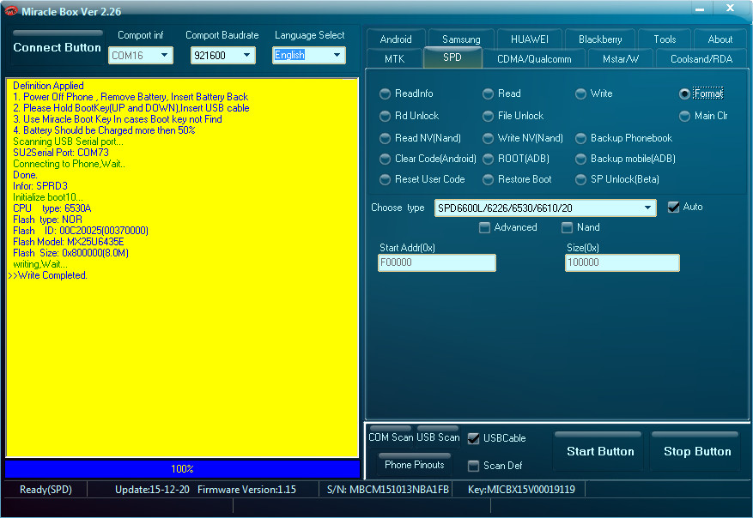
Task: Click the USB Scan button
Action: 438,437
